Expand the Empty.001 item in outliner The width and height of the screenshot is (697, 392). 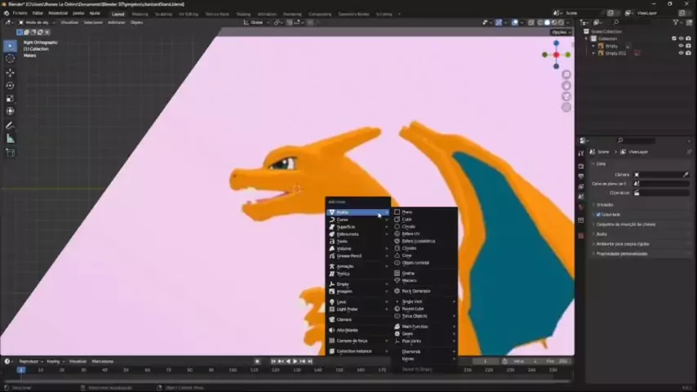(x=593, y=53)
